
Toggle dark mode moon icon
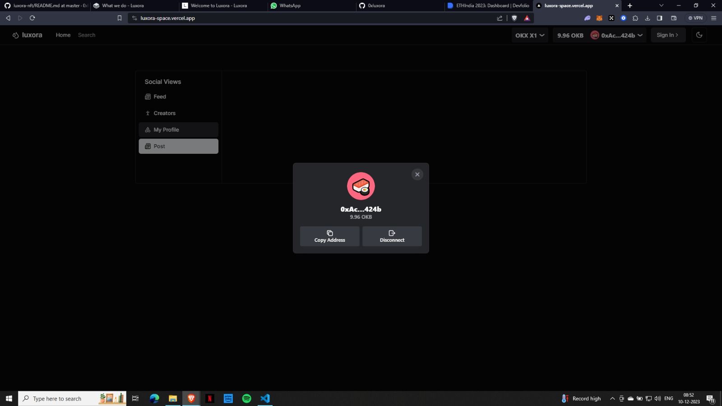(699, 35)
